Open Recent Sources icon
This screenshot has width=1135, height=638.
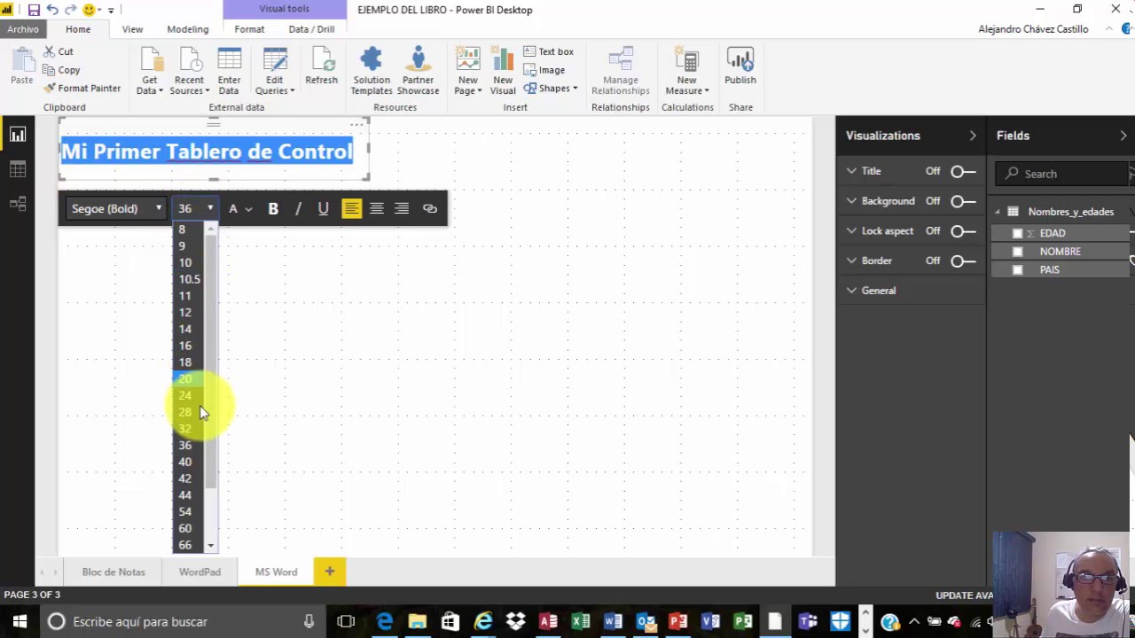190,71
